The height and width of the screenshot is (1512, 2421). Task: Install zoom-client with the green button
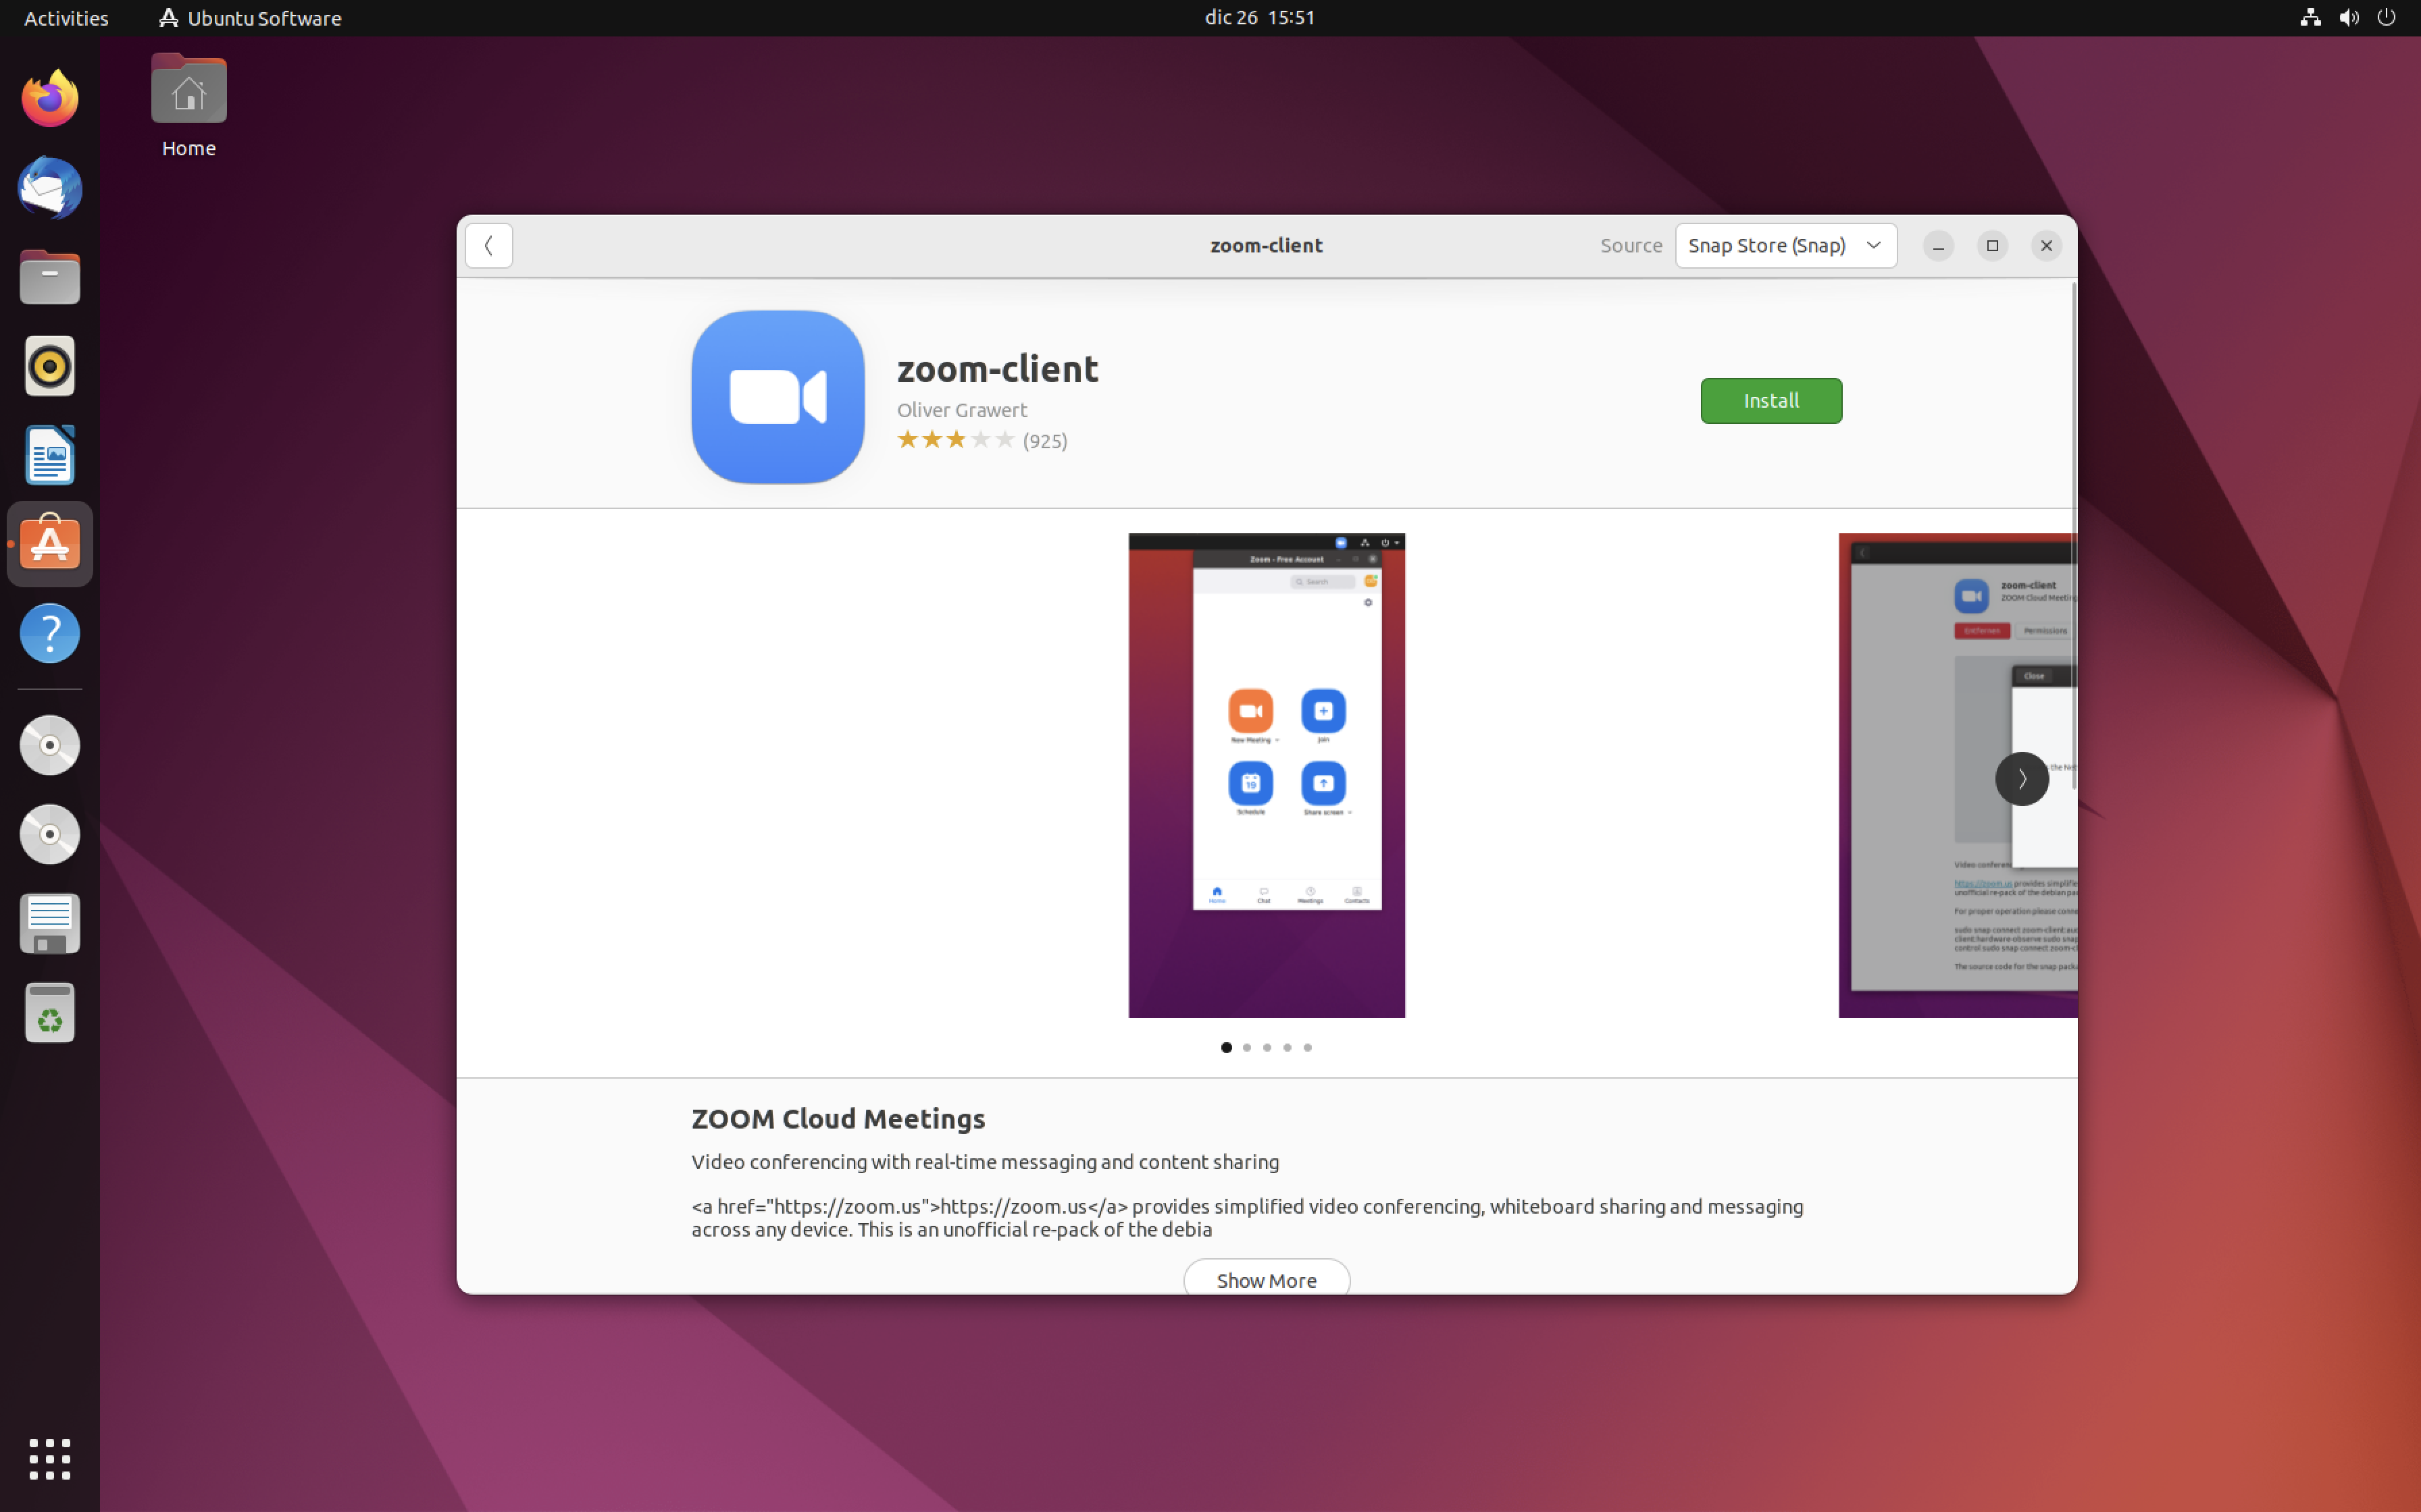[1770, 401]
